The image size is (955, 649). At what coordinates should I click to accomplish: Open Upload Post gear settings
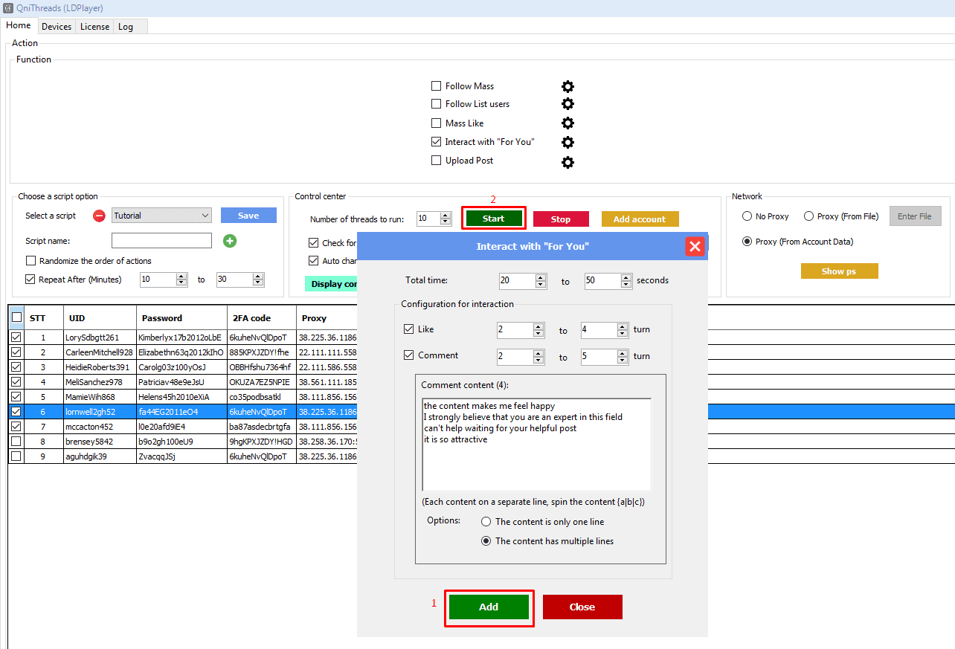[x=567, y=161]
